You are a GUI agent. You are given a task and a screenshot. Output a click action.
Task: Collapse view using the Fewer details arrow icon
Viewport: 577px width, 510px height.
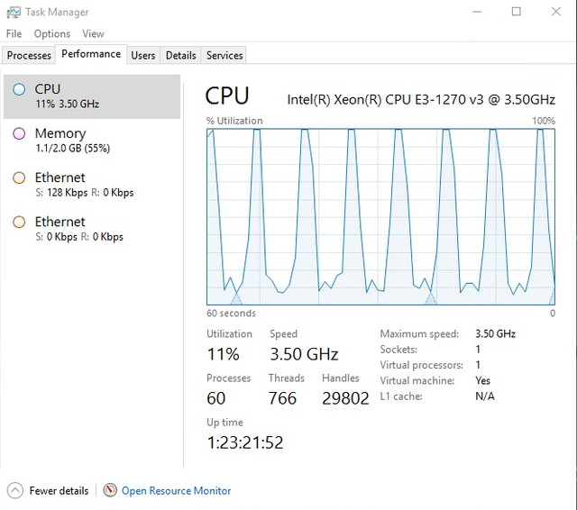[x=14, y=490]
